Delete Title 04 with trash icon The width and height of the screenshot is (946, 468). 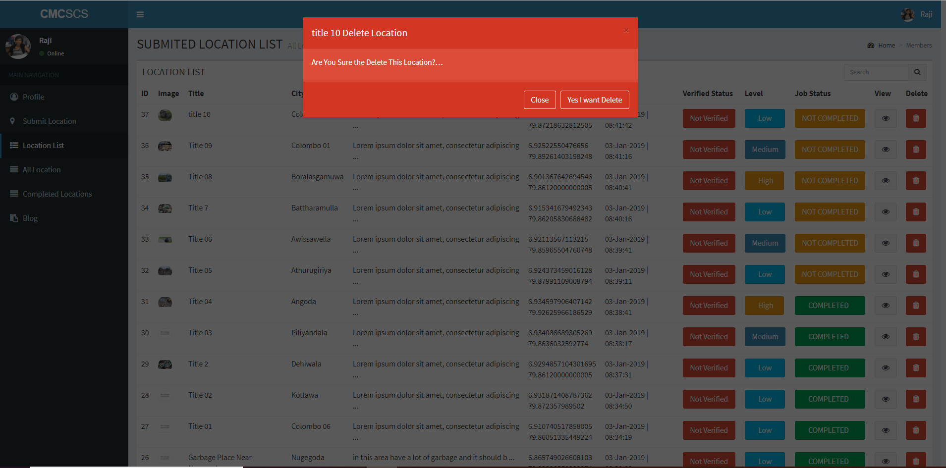point(916,306)
